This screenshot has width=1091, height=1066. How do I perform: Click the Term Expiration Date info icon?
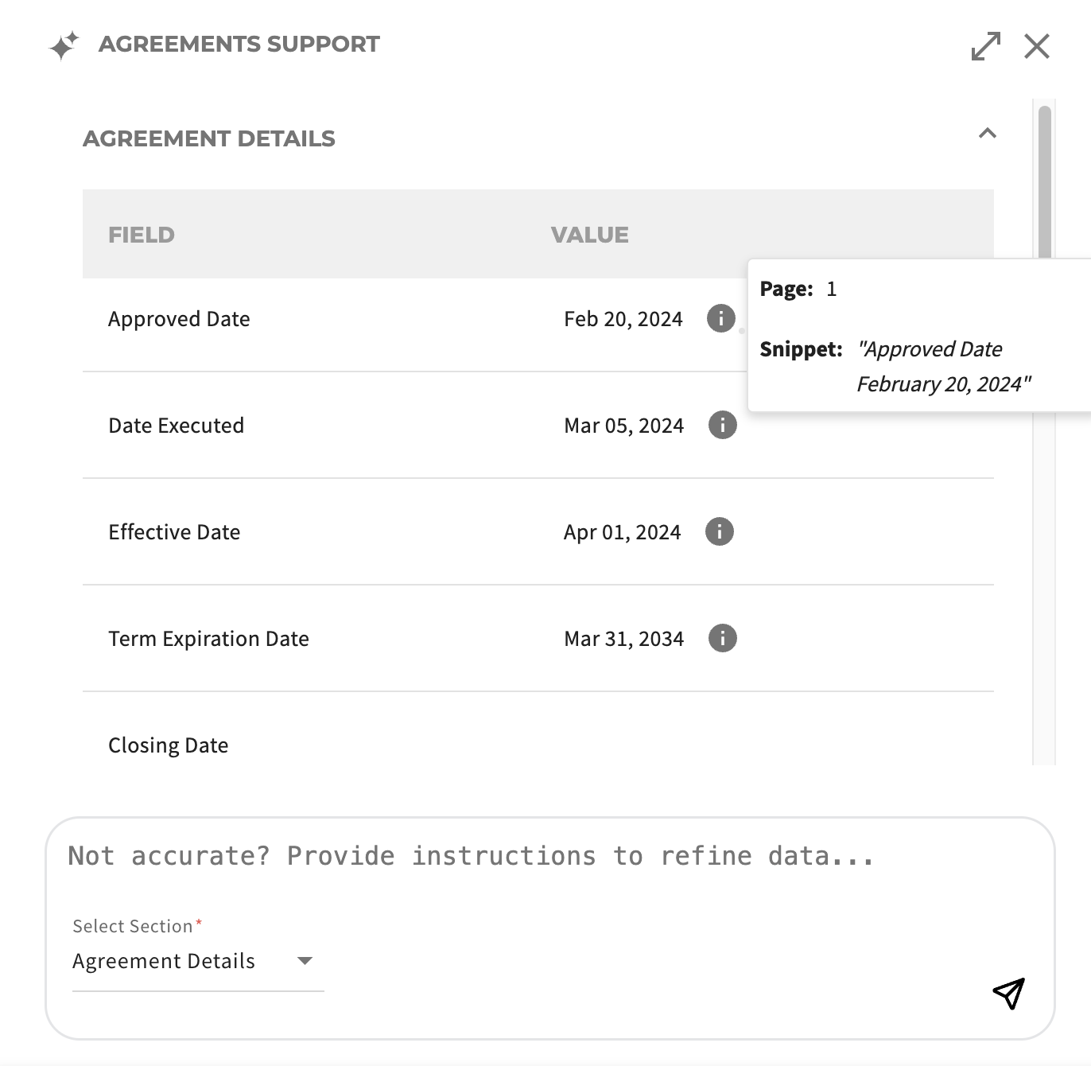point(722,638)
